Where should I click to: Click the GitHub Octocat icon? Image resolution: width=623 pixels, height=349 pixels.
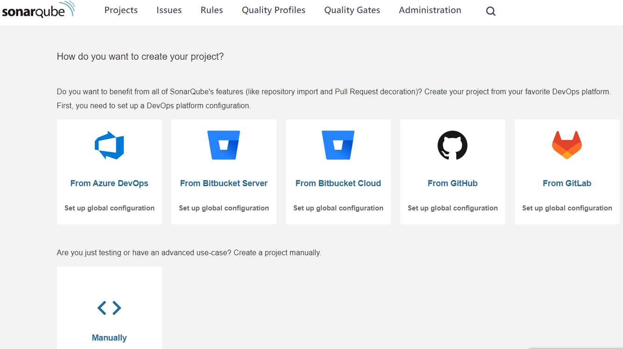(x=453, y=145)
